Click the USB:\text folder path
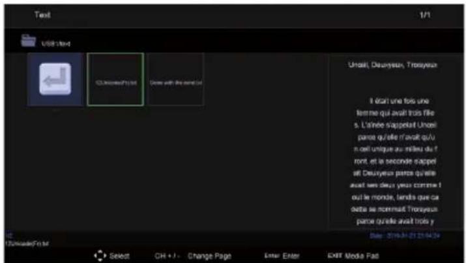Viewport: 466px width, 263px height. point(56,44)
